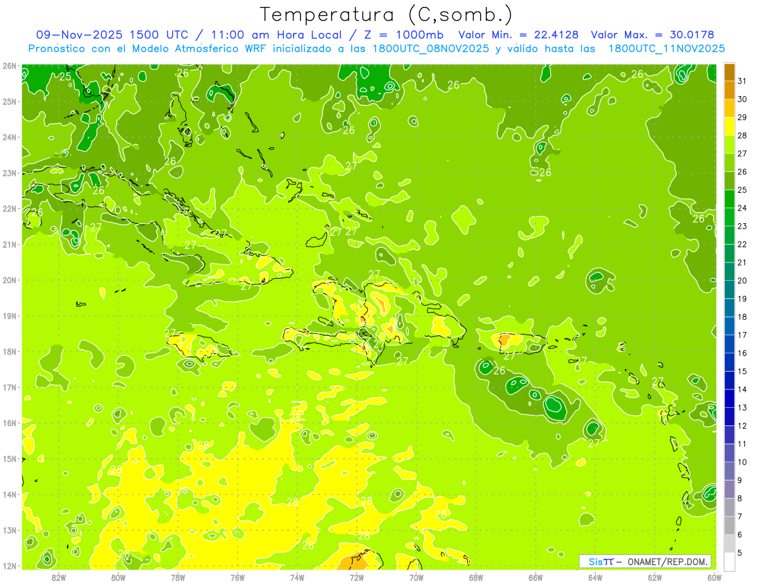Click the "26N" latitude axis label
759x586 pixels.
[9, 66]
